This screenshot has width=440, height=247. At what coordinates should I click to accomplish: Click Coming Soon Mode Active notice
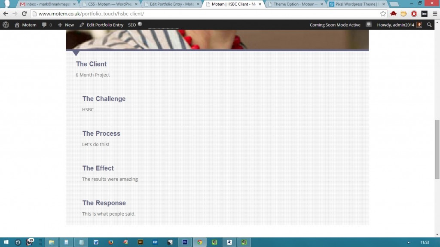[x=335, y=25]
